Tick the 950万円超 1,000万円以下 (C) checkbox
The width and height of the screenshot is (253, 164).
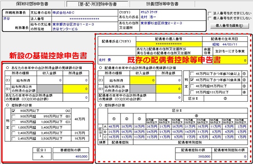[x=13, y=122]
